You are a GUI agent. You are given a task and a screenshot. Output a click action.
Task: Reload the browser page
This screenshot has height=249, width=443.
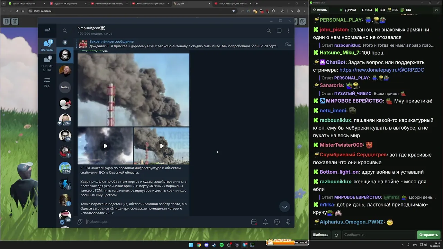coord(17,11)
